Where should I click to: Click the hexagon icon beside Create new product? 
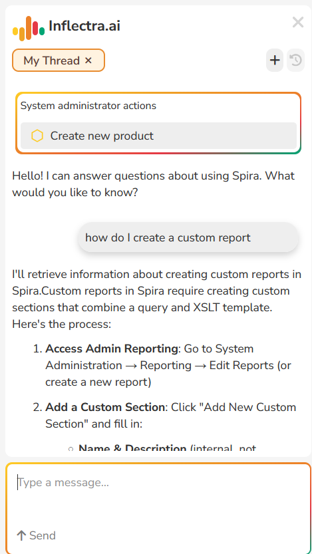pos(37,136)
